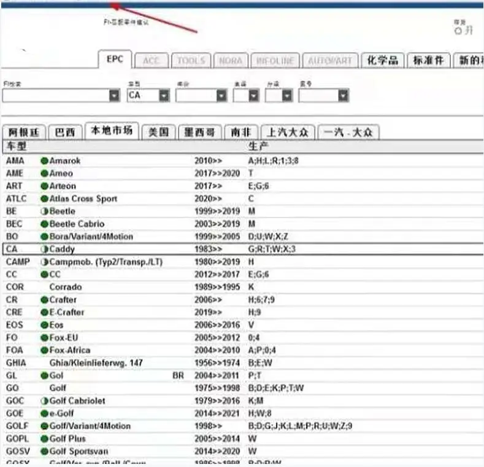This screenshot has height=467, width=484.
Task: Click the half-filled icon beside Caddy
Action: tap(44, 249)
